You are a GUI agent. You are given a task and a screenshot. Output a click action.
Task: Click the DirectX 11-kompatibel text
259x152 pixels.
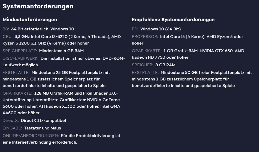[43, 121]
